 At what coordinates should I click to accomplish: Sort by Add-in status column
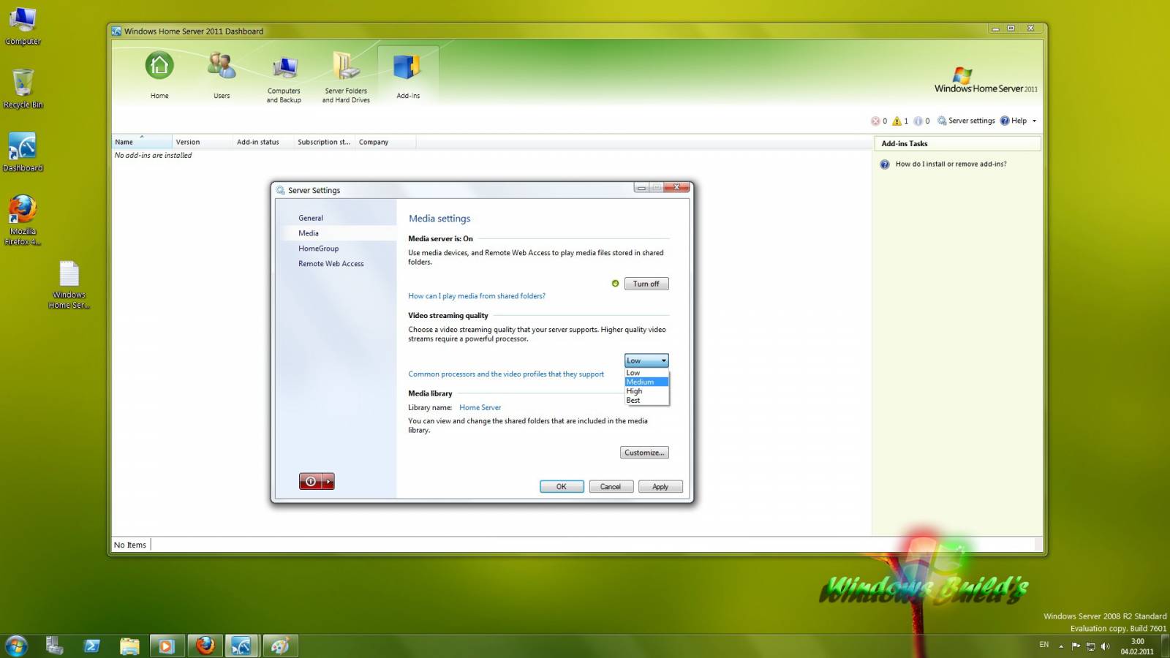click(x=264, y=142)
